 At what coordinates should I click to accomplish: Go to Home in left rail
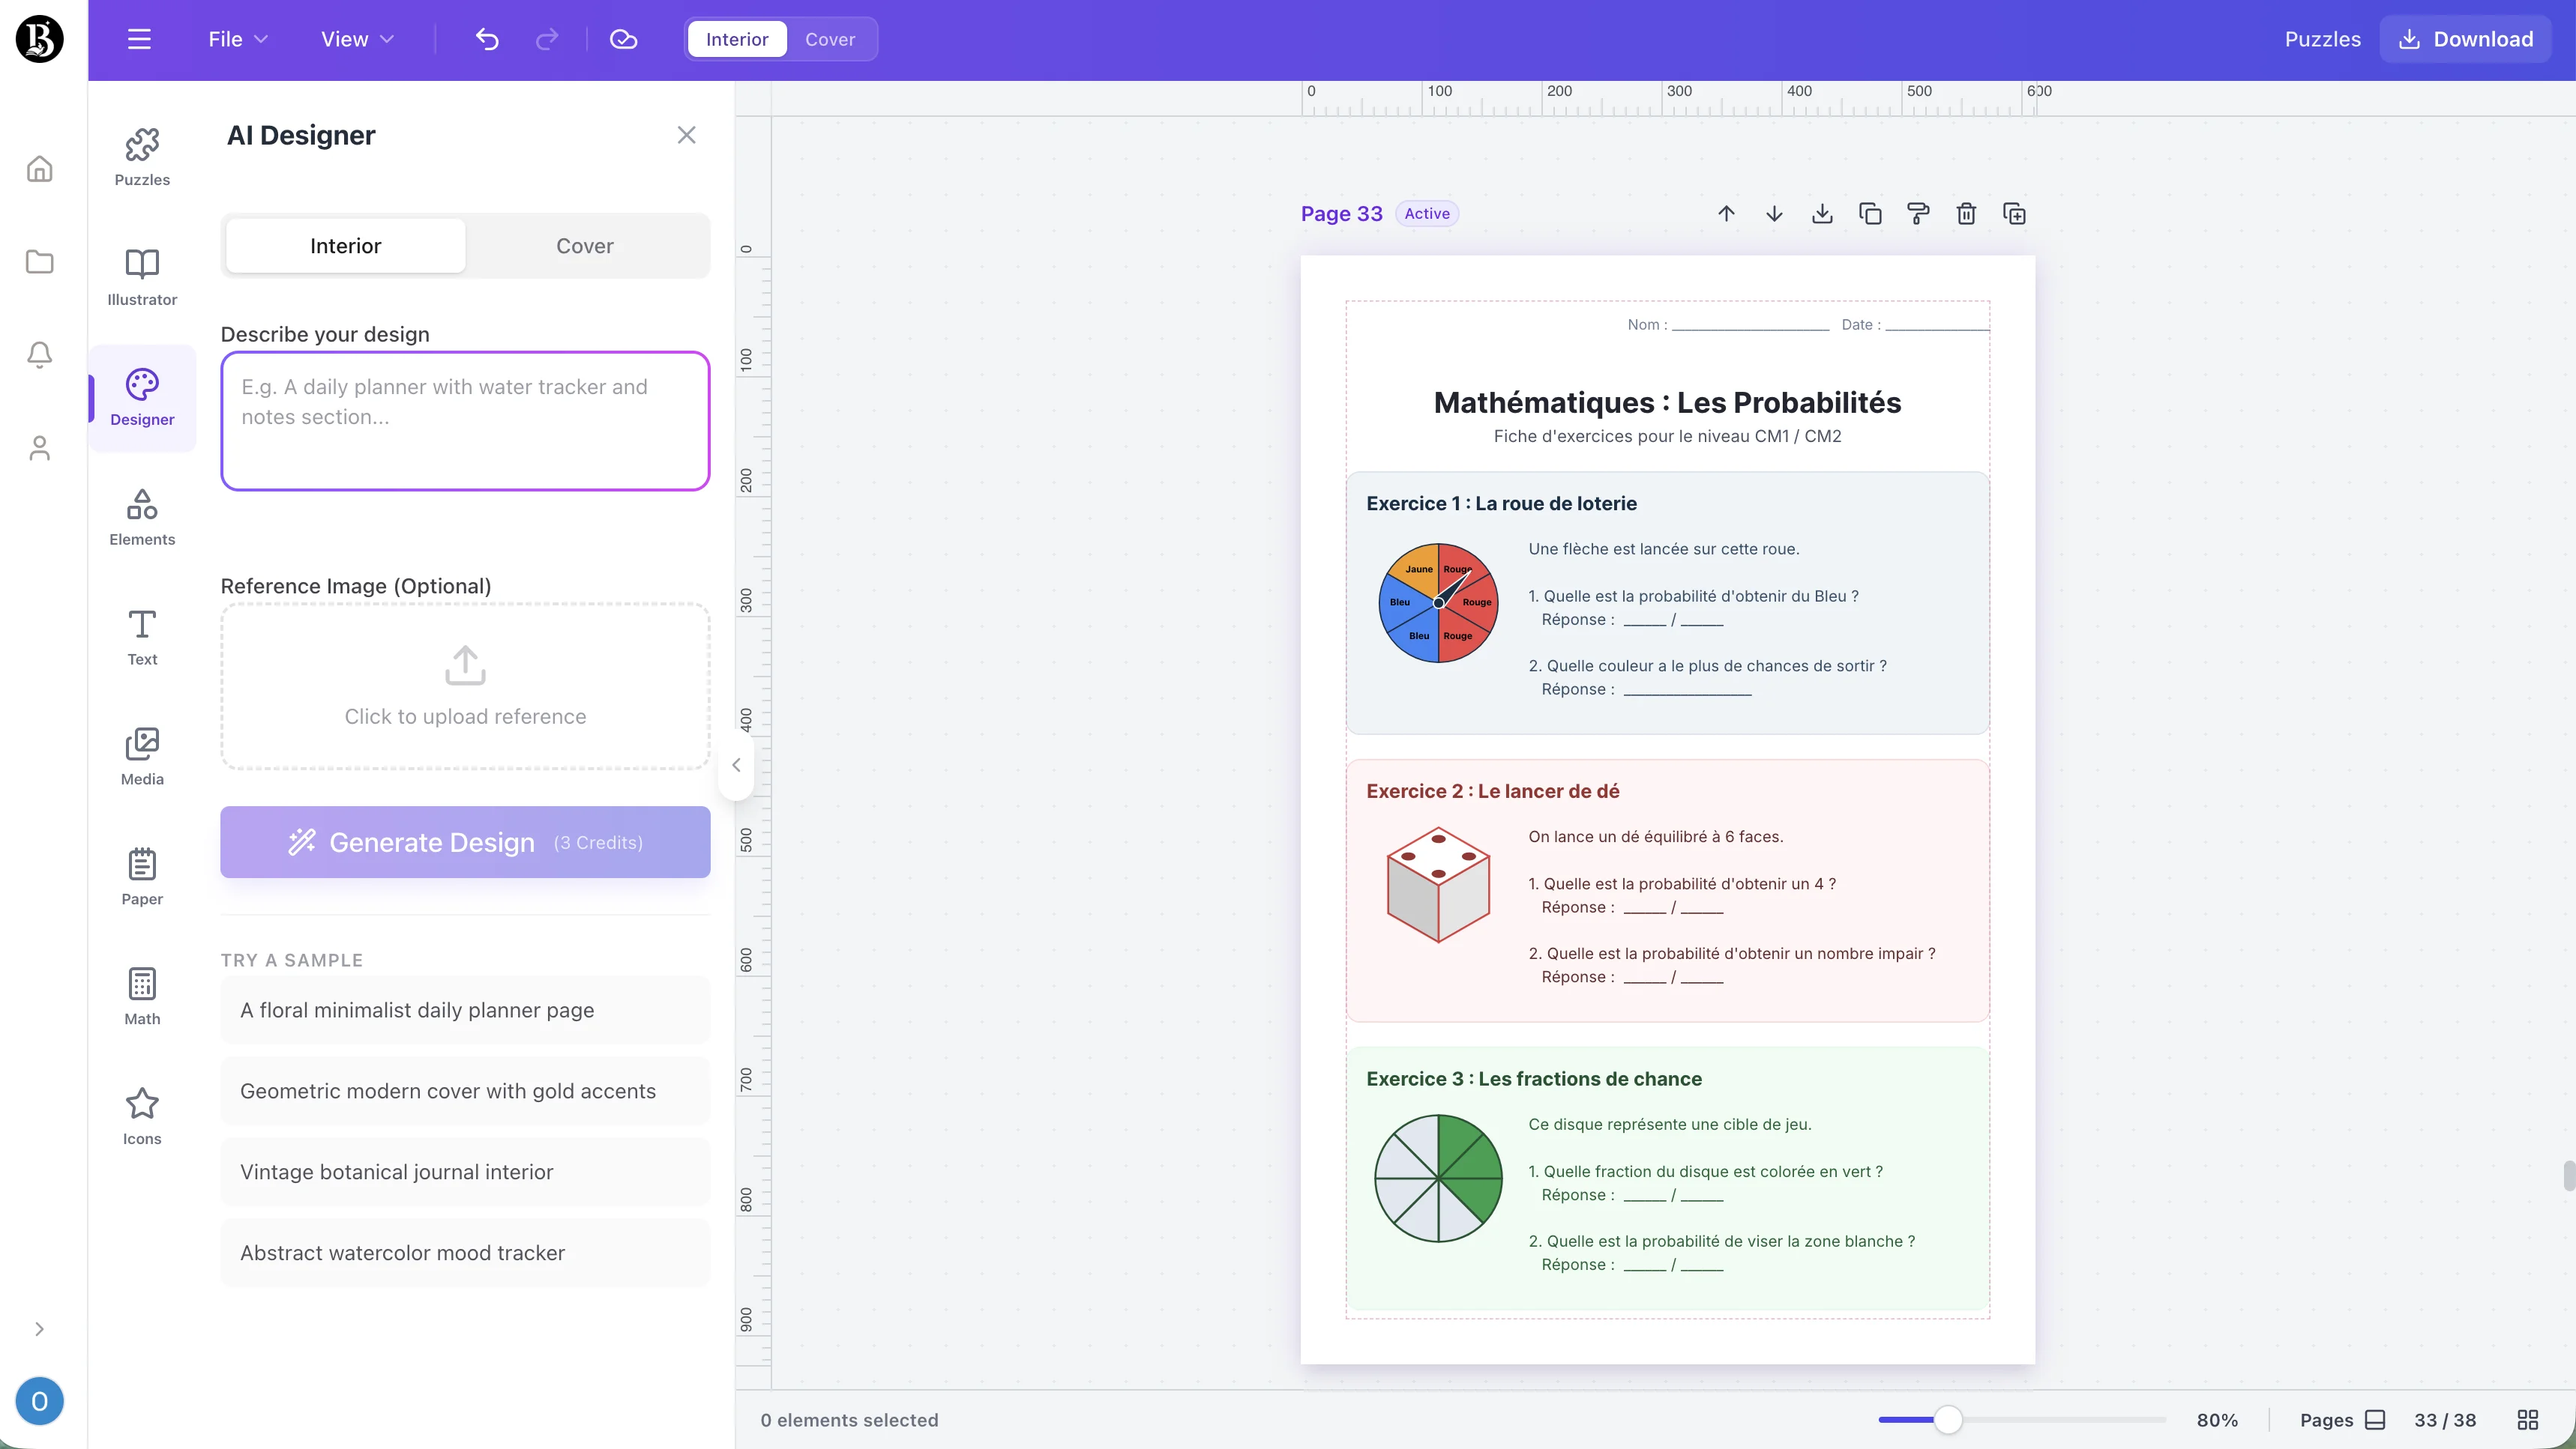pyautogui.click(x=39, y=169)
